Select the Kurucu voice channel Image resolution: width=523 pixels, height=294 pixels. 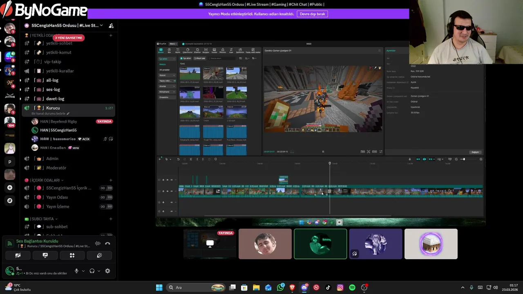click(x=69, y=108)
